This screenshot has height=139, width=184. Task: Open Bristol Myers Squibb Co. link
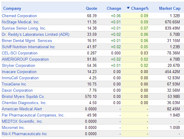tap(23, 96)
